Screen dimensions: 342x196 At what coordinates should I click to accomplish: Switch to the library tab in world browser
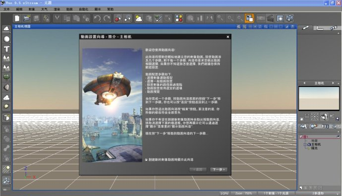pyautogui.click(x=325, y=126)
